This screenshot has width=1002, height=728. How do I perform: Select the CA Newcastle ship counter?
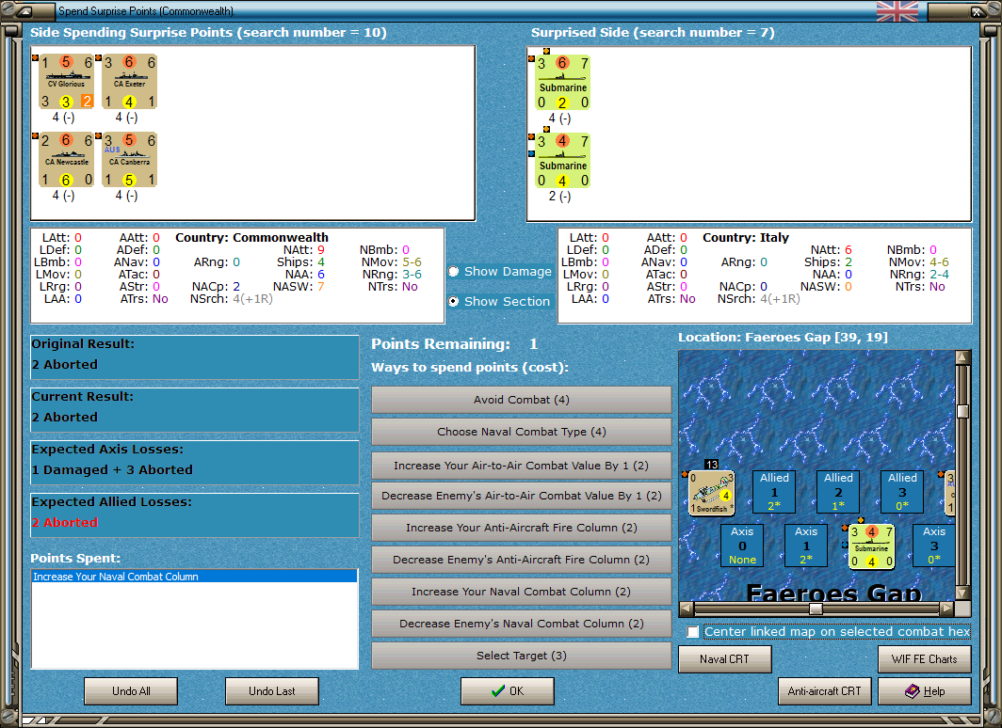[x=67, y=160]
